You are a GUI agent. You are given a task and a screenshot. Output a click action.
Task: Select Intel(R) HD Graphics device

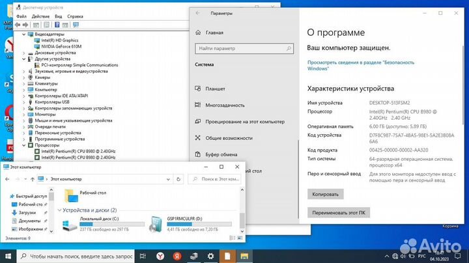tap(59, 40)
